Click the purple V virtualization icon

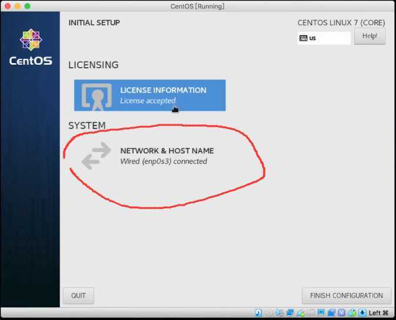(342, 313)
